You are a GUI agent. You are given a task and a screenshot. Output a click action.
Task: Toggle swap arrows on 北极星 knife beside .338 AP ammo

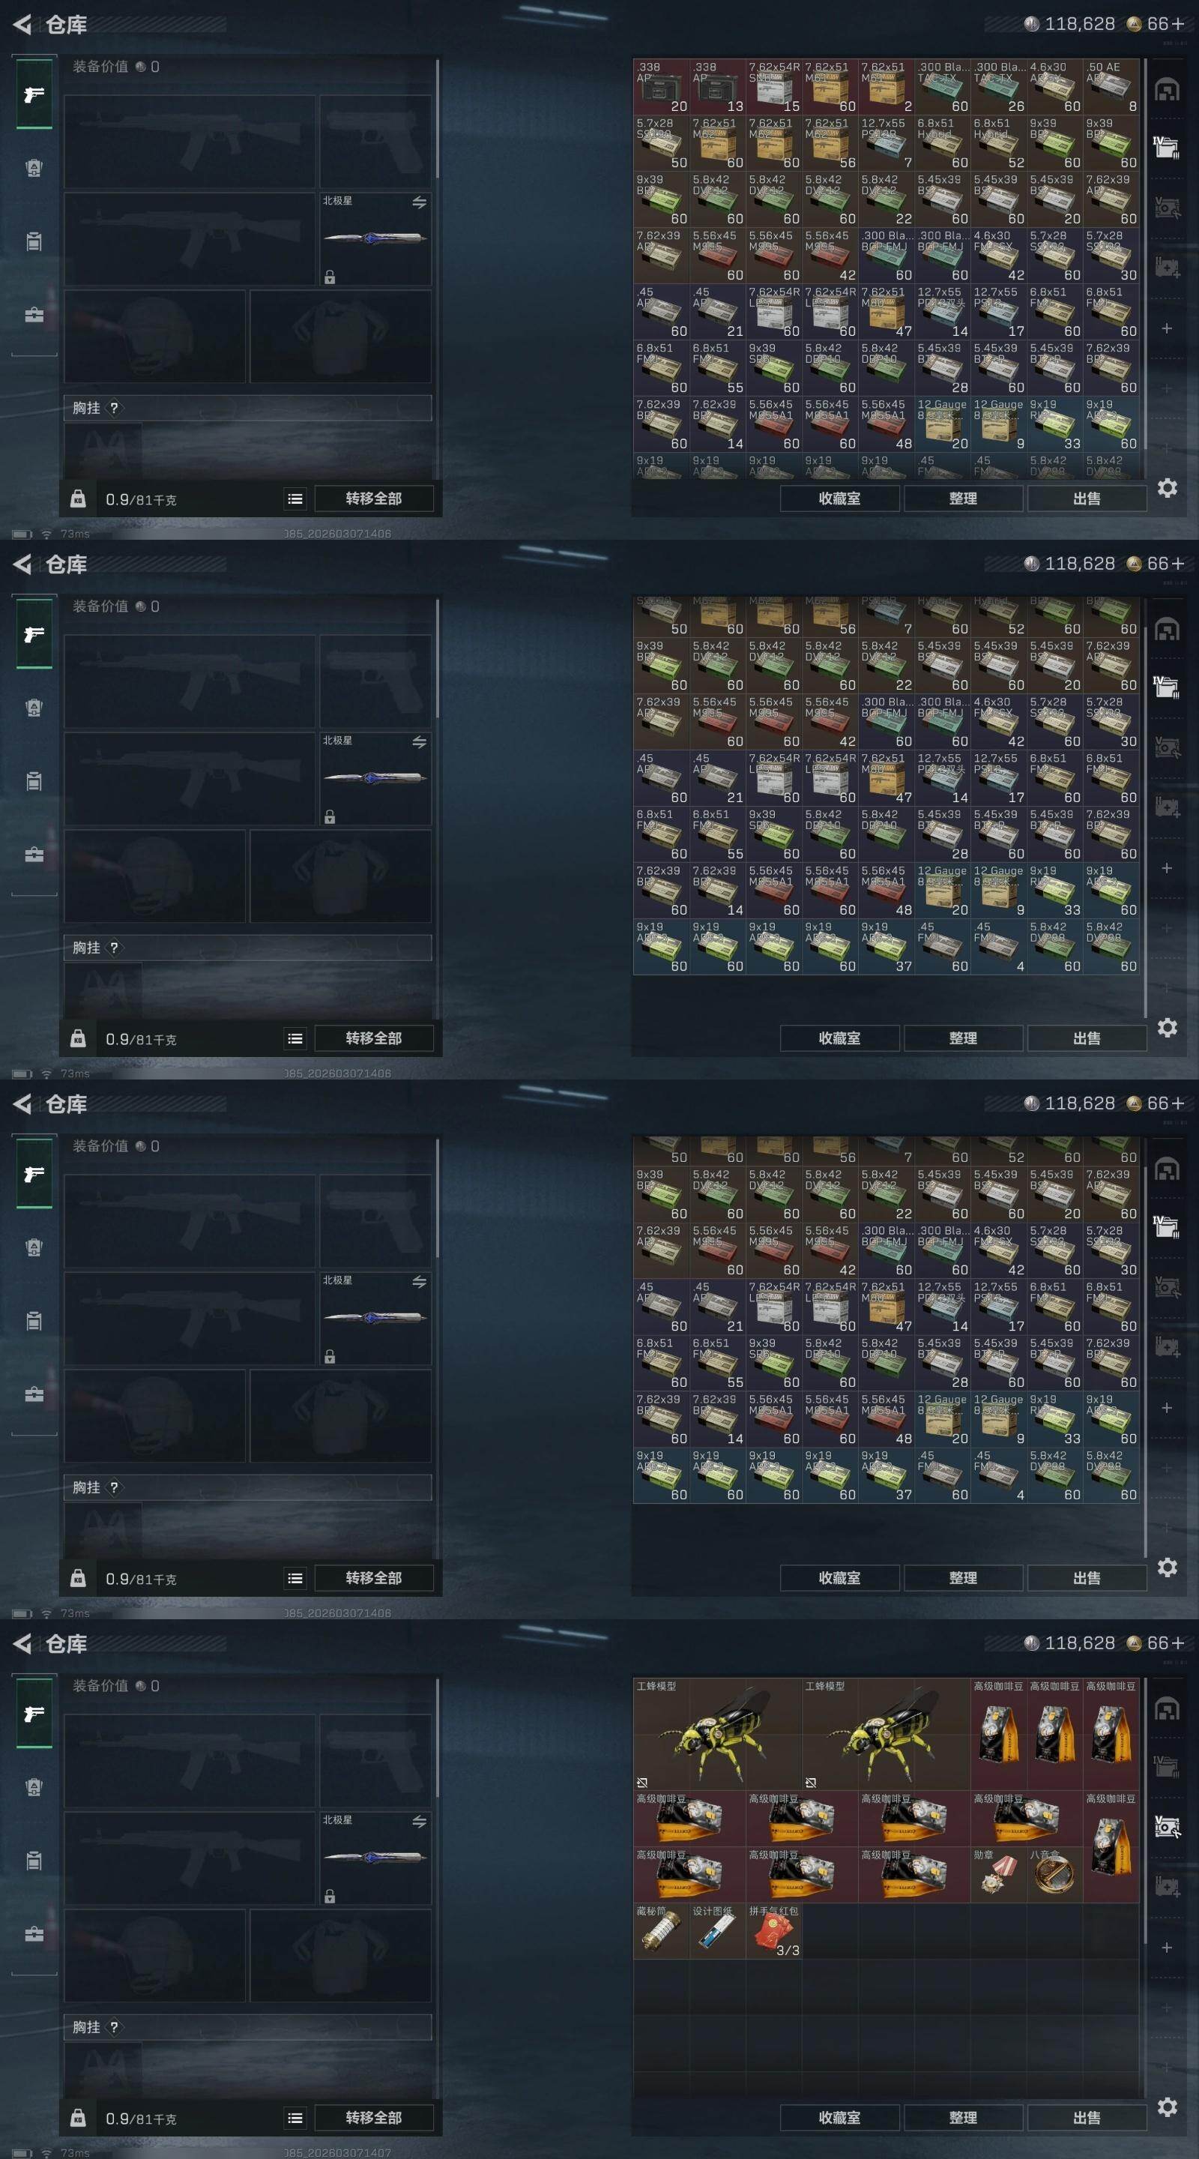click(x=419, y=202)
